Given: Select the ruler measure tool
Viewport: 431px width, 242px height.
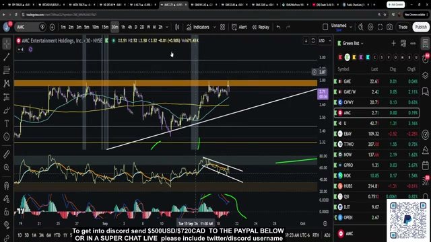Looking at the screenshot, I should (x=7, y=154).
